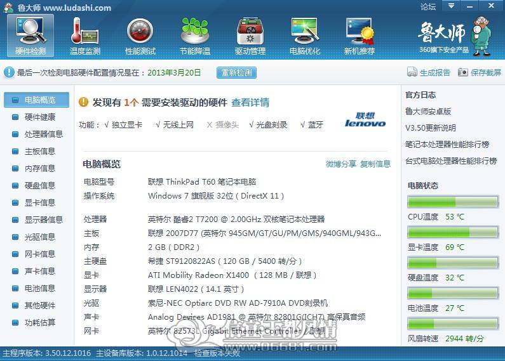Viewport: 505px width, 361px height.
Task: Open the 论坛 forum link
Action: point(428,6)
